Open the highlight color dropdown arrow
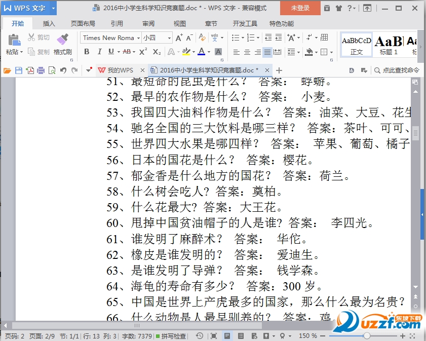The image size is (426, 341). pyautogui.click(x=193, y=52)
